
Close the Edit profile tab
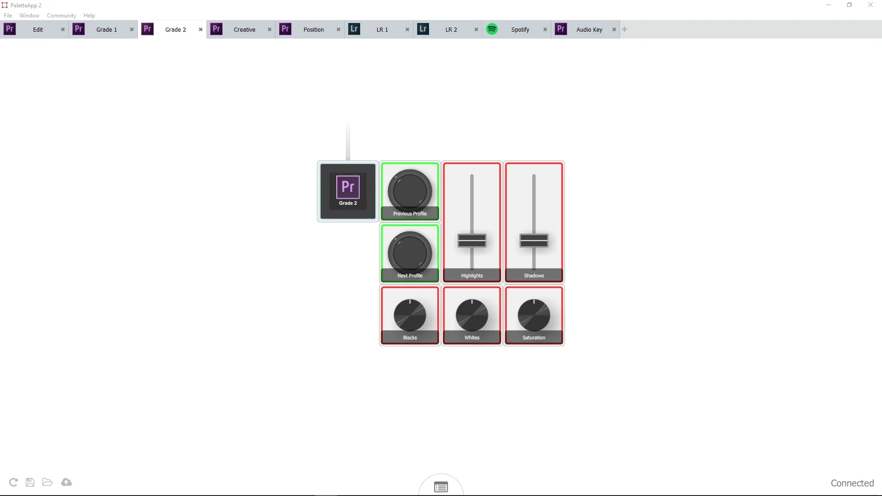(x=63, y=29)
